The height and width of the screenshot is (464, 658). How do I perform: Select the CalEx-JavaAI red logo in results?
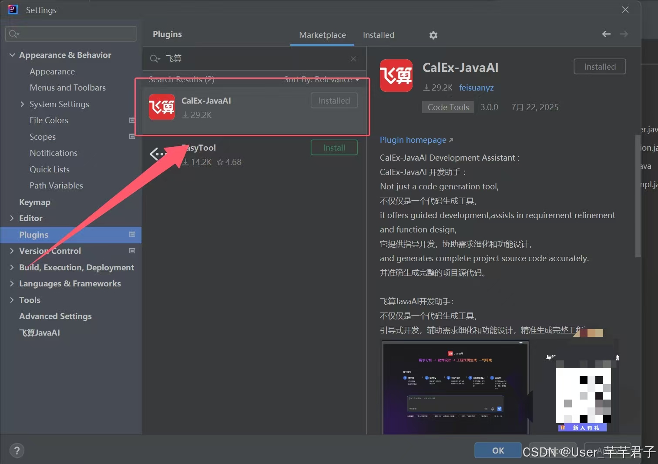tap(162, 107)
